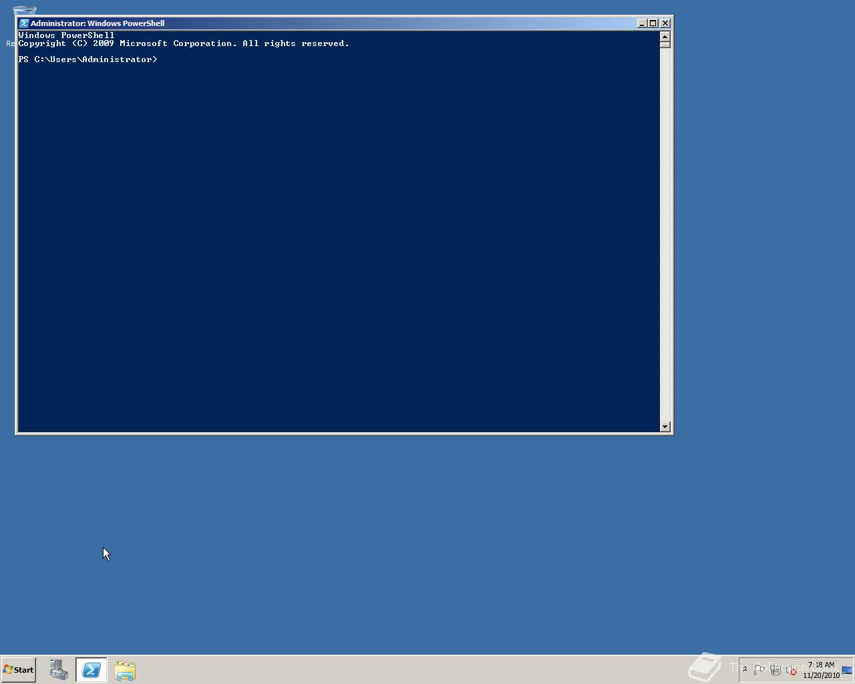Click the Show Desktop icon beside the clock
The image size is (855, 684).
point(847,670)
